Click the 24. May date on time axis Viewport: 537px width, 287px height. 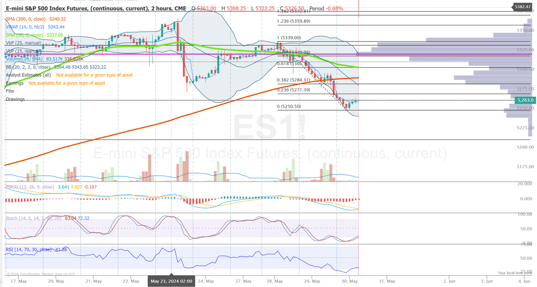coord(206,281)
